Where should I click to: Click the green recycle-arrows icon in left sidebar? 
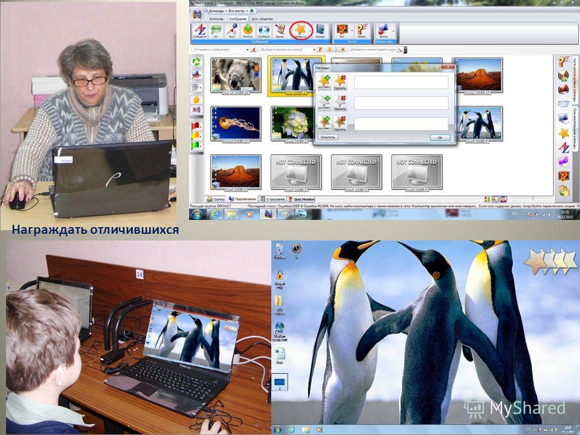click(196, 62)
